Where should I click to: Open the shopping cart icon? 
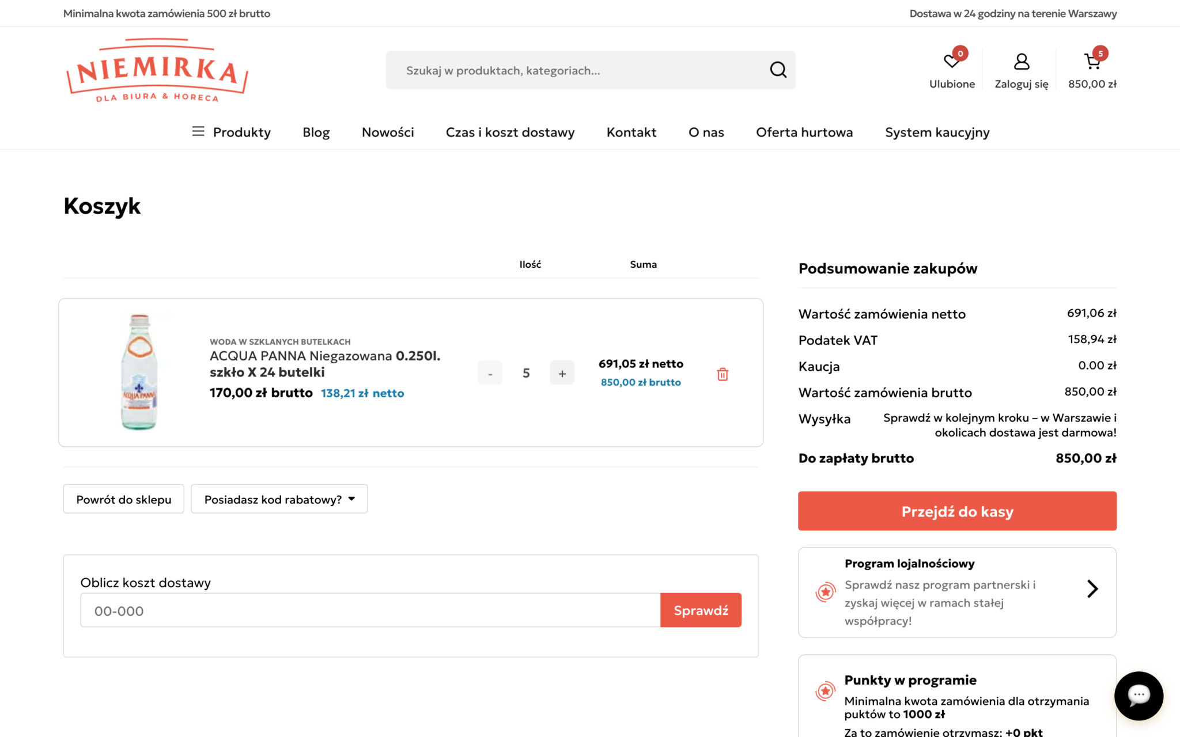[x=1092, y=61]
